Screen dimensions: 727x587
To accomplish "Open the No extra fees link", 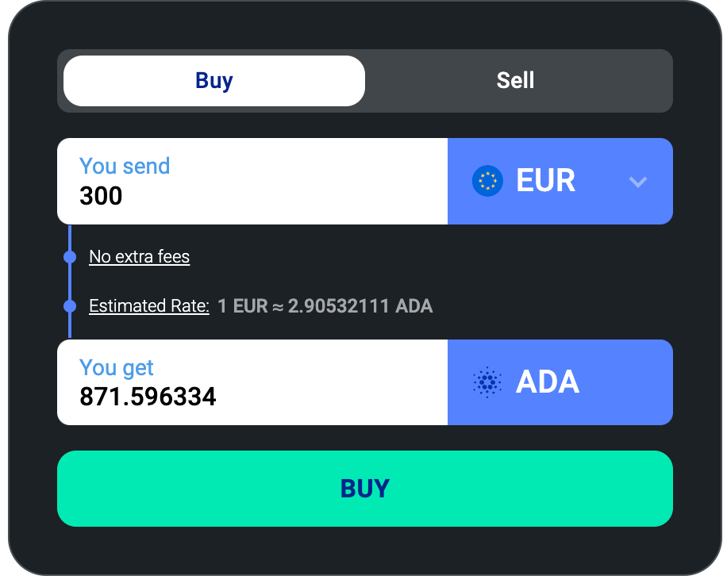I will point(140,257).
